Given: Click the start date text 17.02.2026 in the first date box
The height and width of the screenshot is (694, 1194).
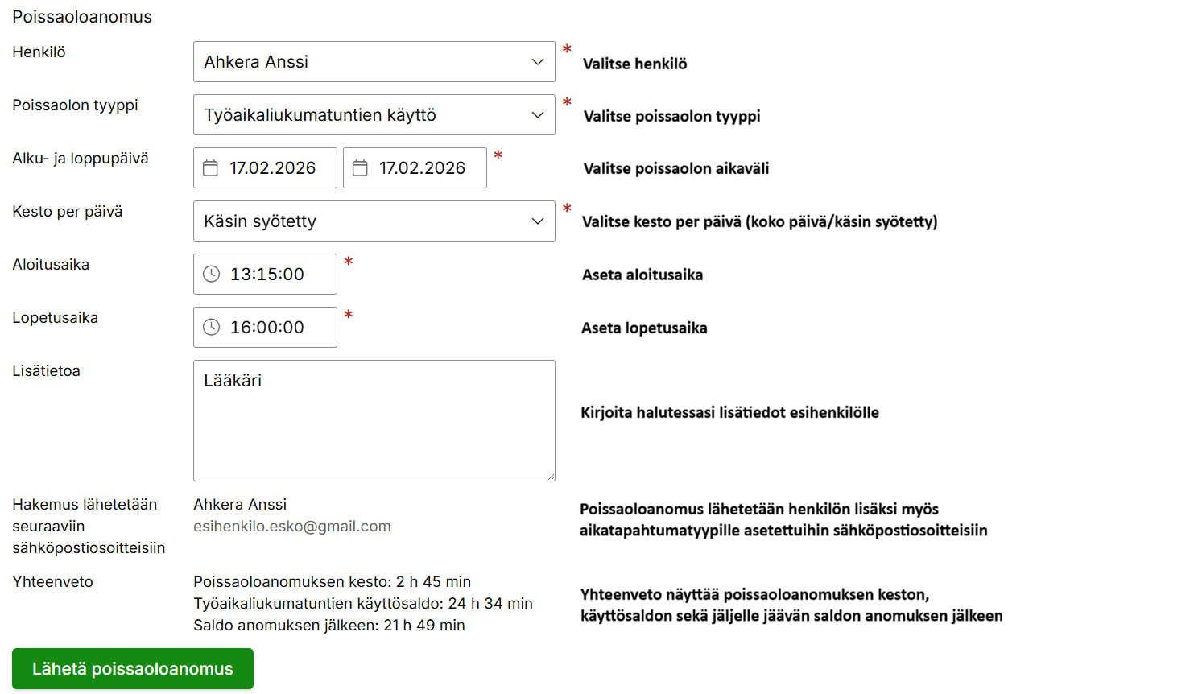Looking at the screenshot, I should pyautogui.click(x=272, y=168).
